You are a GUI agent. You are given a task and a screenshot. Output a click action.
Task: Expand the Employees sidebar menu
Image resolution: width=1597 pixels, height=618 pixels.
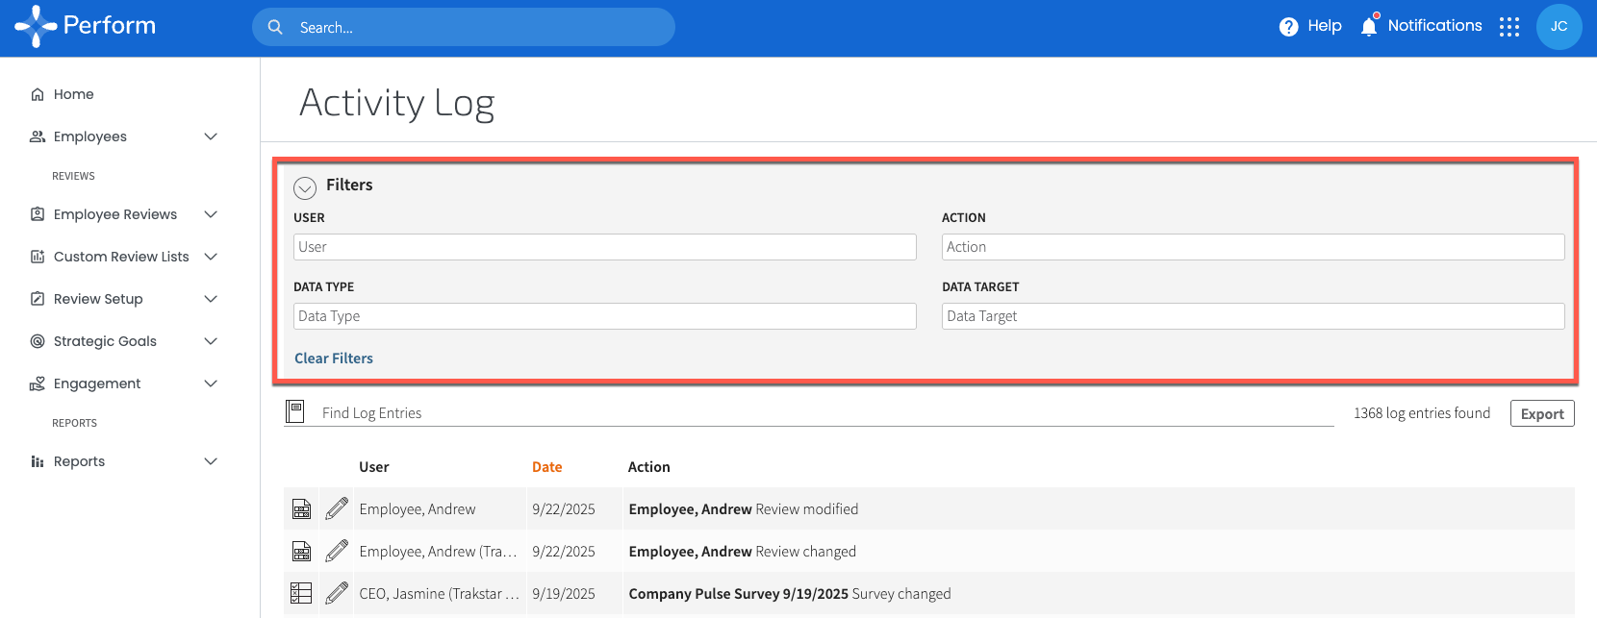211,136
